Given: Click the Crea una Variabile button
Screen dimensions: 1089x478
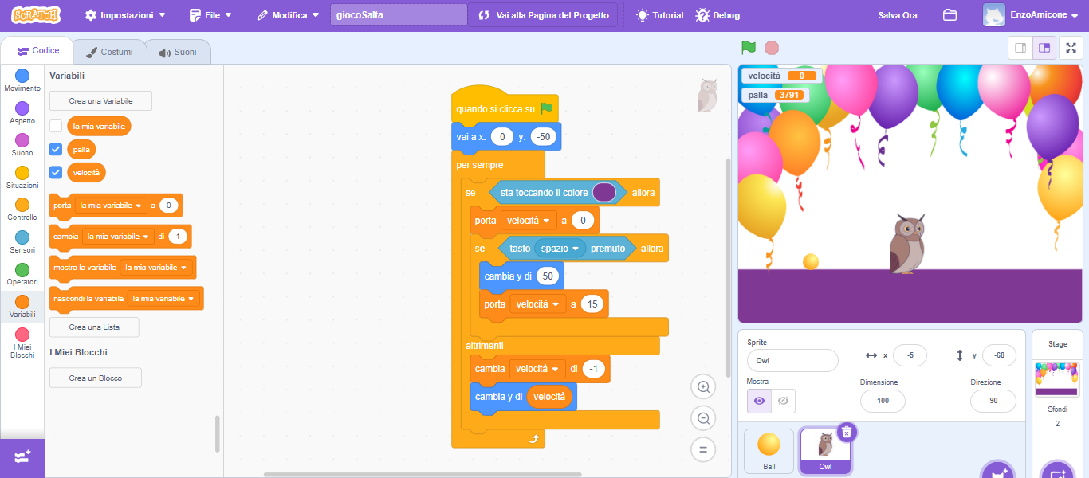Looking at the screenshot, I should 100,101.
